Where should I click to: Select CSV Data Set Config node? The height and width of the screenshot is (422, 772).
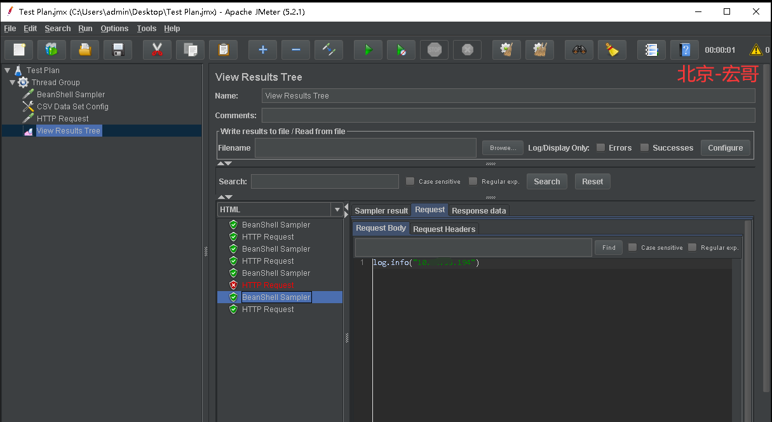tap(72, 107)
